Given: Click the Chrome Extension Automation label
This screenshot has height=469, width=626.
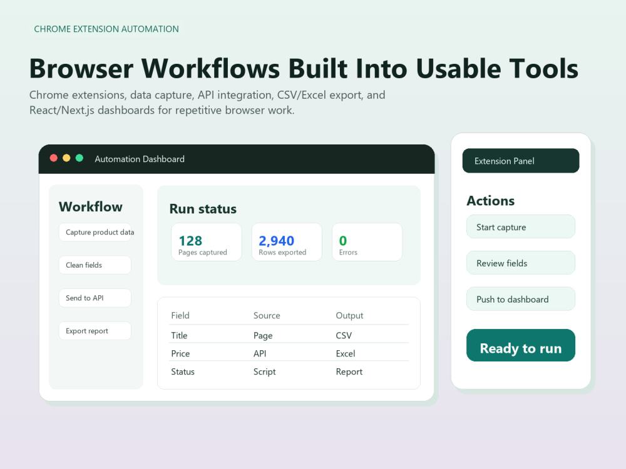Looking at the screenshot, I should pos(106,29).
